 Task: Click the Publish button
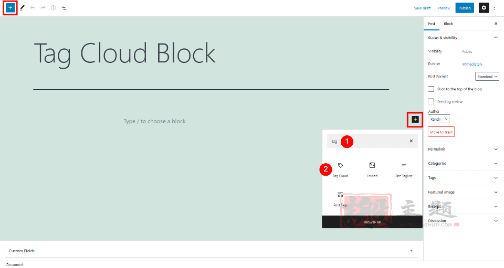(x=465, y=8)
